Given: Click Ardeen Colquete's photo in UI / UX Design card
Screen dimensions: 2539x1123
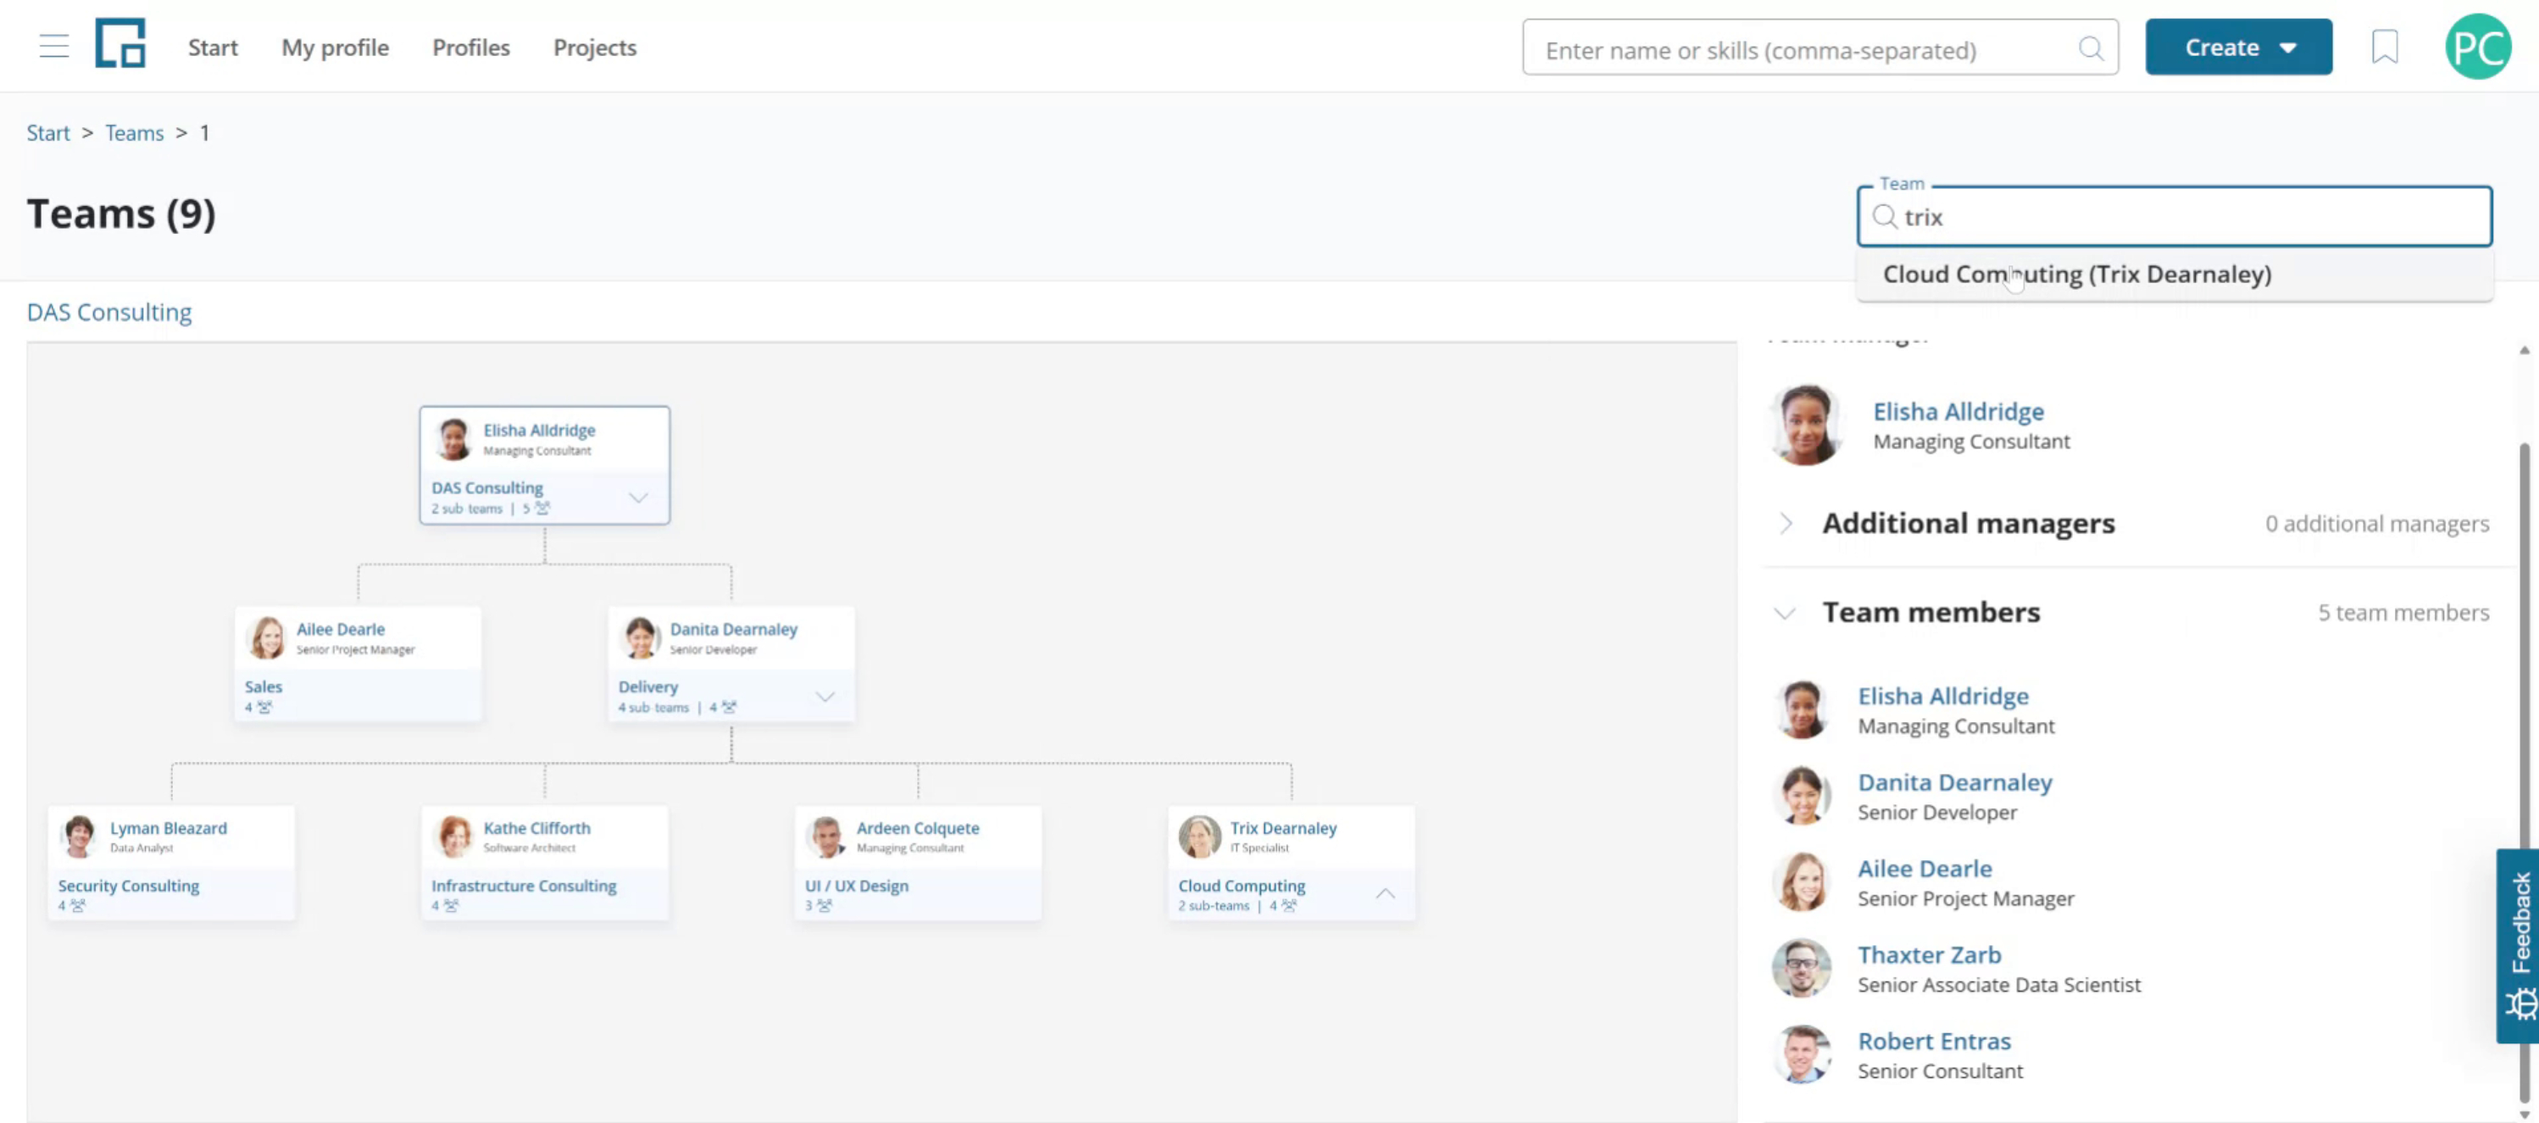Looking at the screenshot, I should click(x=826, y=837).
